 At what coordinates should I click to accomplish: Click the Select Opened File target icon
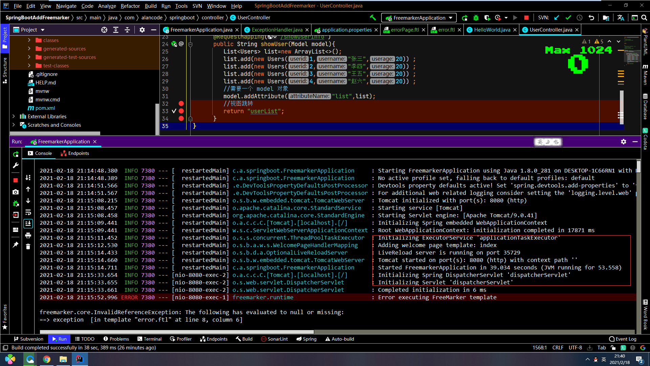(x=104, y=30)
